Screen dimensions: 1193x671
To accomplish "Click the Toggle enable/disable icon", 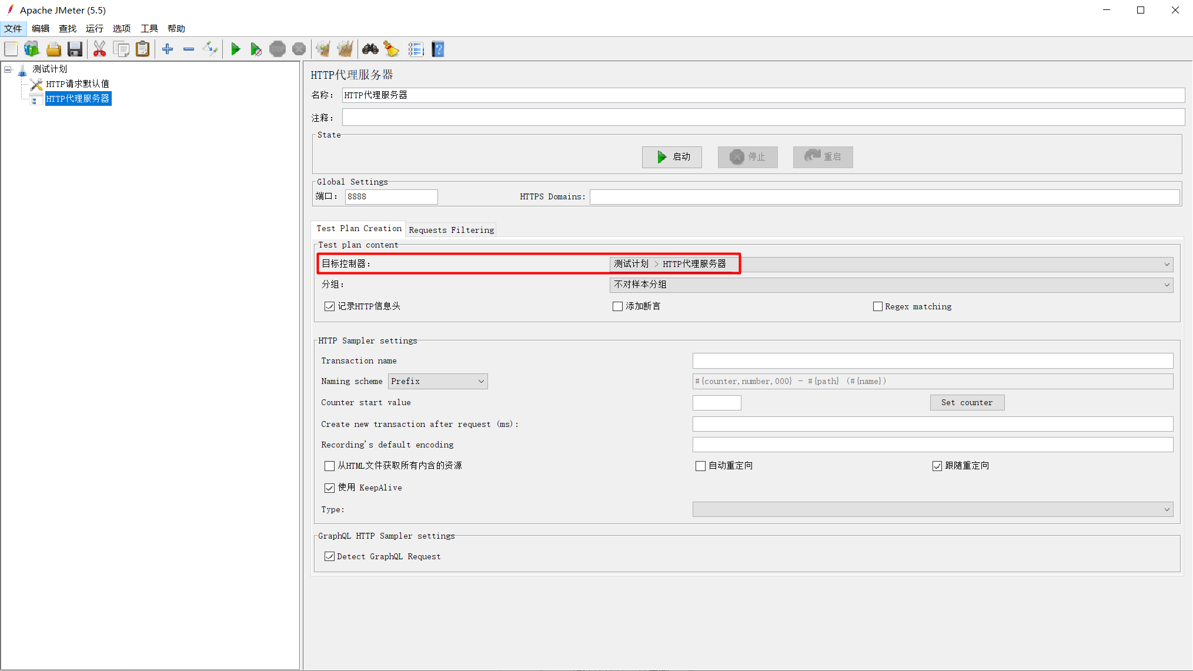I will [x=210, y=49].
